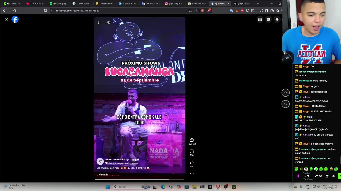Image resolution: width=341 pixels, height=191 pixels.
Task: Open Brave Wallet icon
Action: click(x=272, y=11)
